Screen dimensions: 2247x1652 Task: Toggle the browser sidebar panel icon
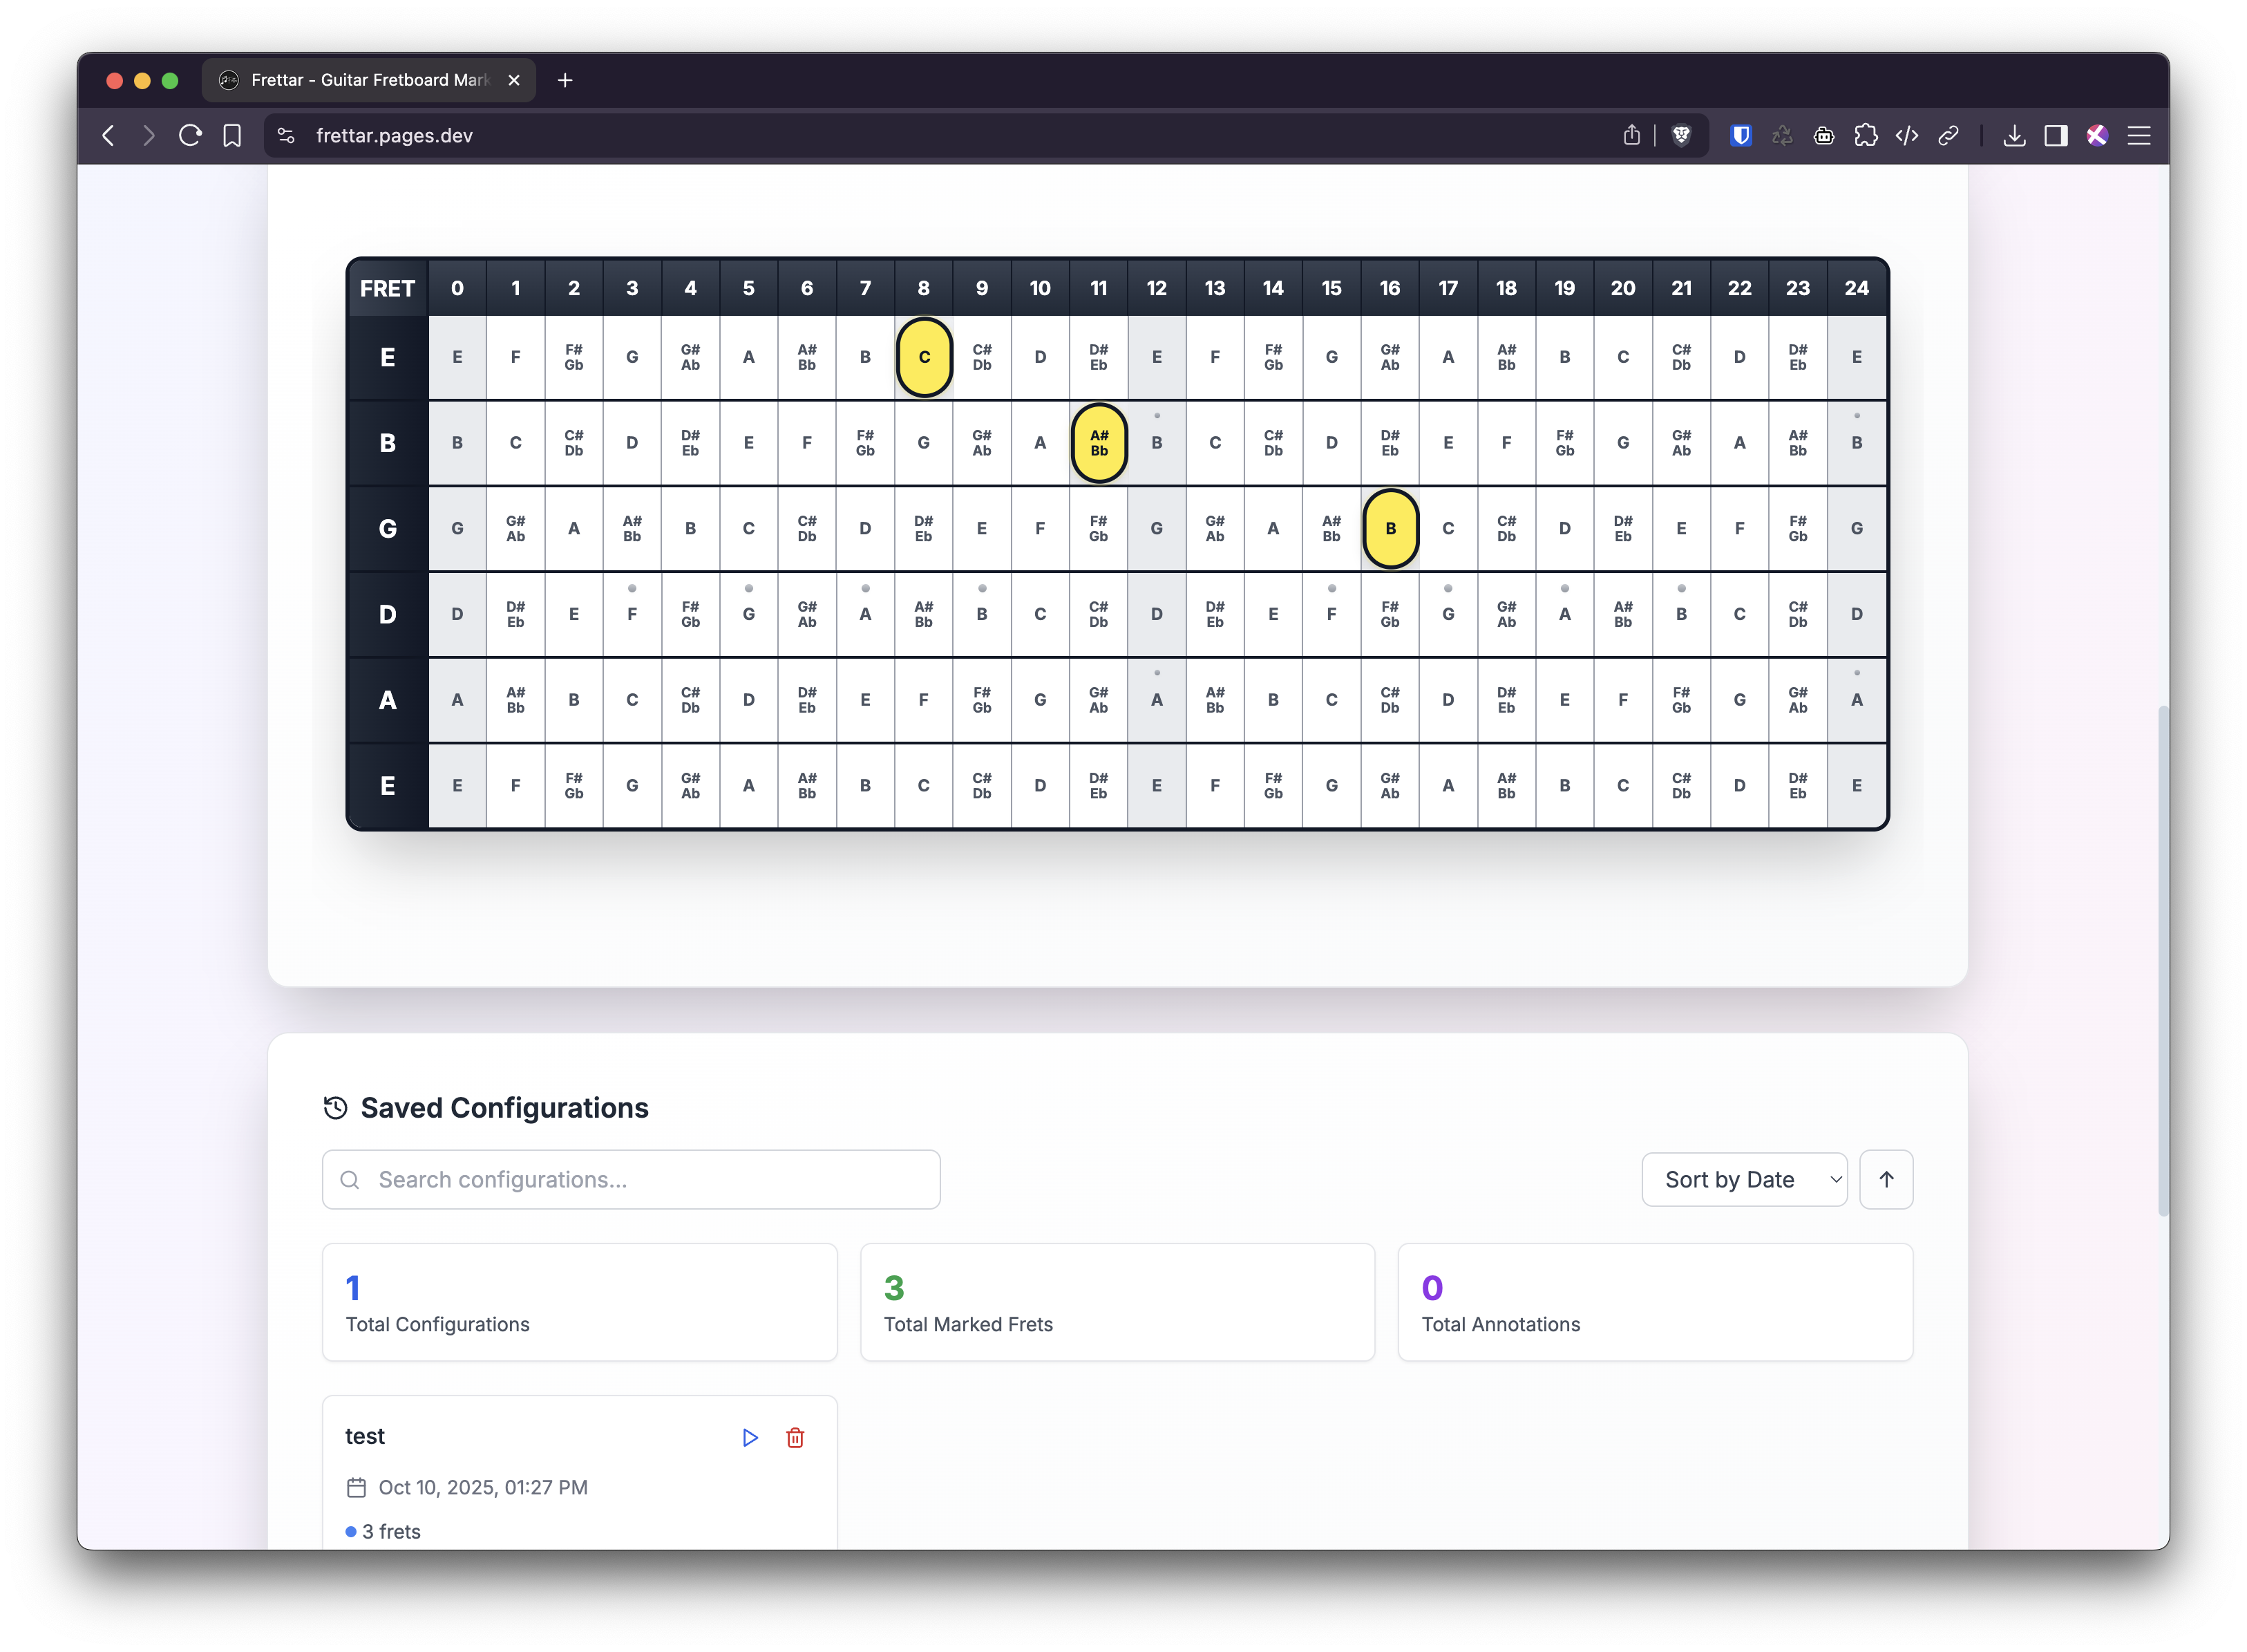click(x=2055, y=135)
